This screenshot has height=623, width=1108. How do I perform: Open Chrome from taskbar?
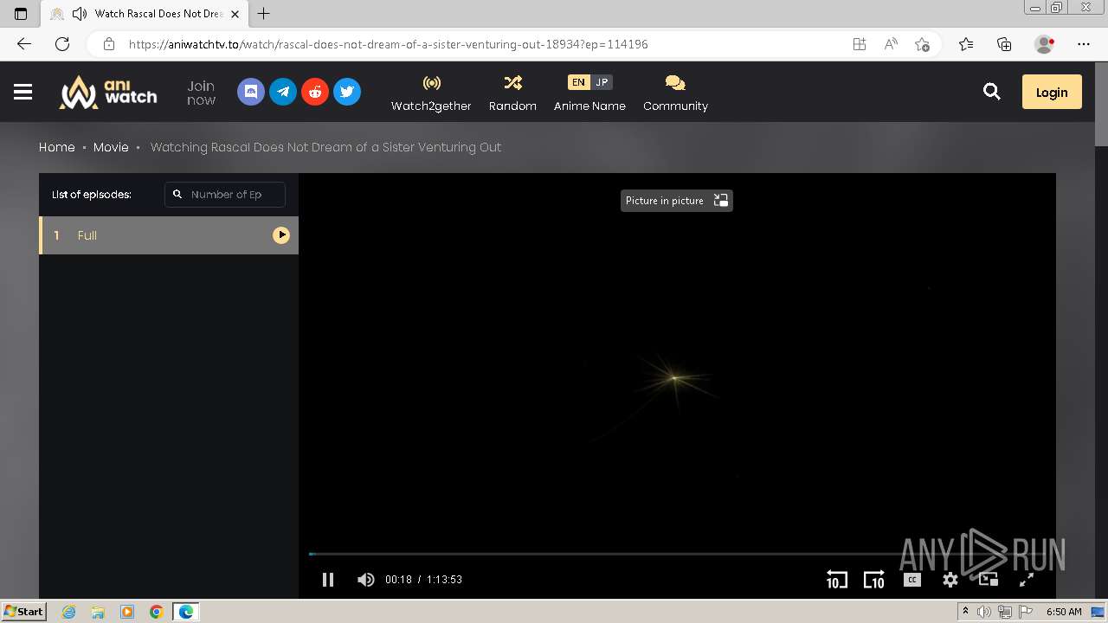(x=156, y=612)
